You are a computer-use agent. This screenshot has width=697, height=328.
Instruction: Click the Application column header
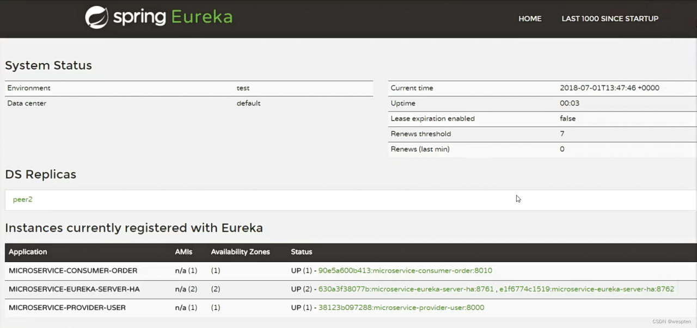pos(28,252)
